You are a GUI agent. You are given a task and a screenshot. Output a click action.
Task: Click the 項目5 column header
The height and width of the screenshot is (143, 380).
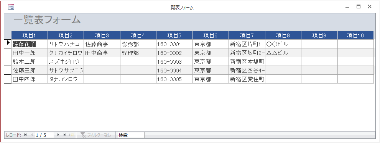[174, 35]
